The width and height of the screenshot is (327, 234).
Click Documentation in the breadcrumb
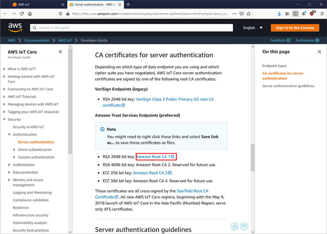click(x=37, y=40)
